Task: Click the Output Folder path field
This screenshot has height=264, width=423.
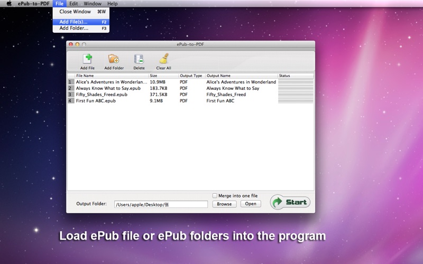Action: 161,204
